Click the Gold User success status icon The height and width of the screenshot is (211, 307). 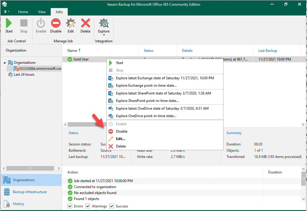pyautogui.click(x=70, y=59)
